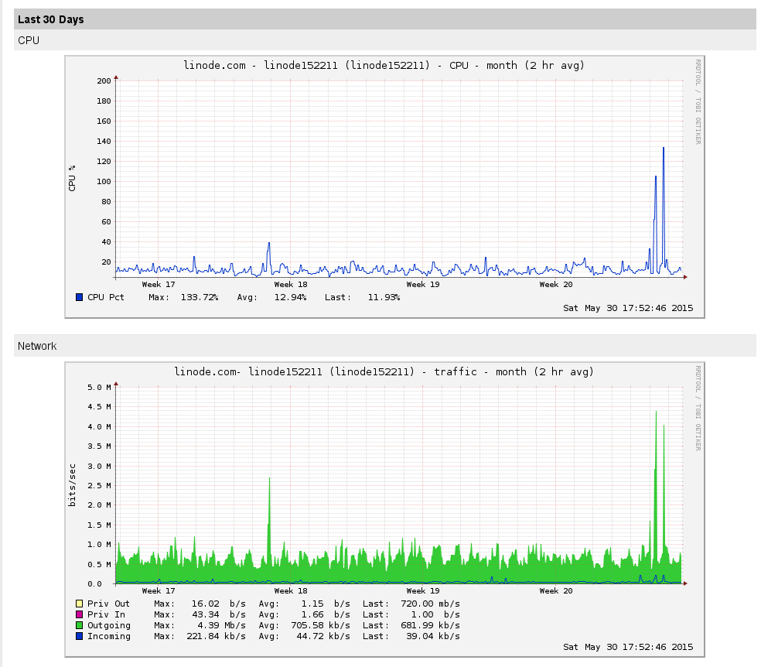The image size is (761, 667).
Task: Select the CPU section heading
Action: pyautogui.click(x=29, y=40)
